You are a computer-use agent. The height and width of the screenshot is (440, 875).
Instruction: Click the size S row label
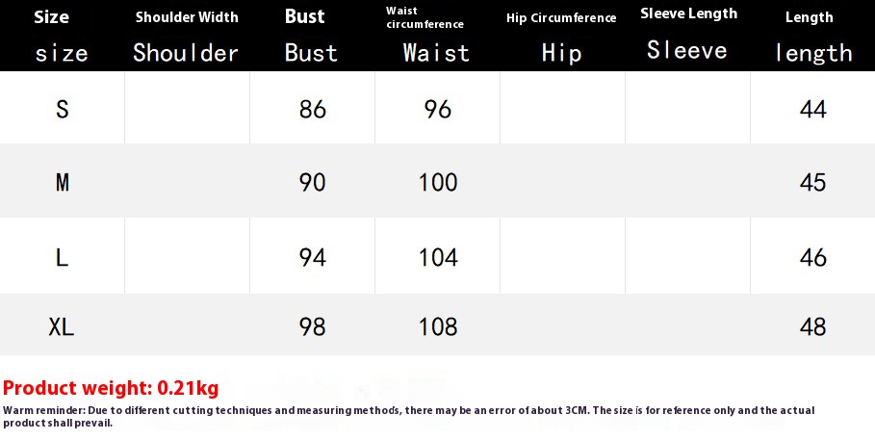pos(63,110)
